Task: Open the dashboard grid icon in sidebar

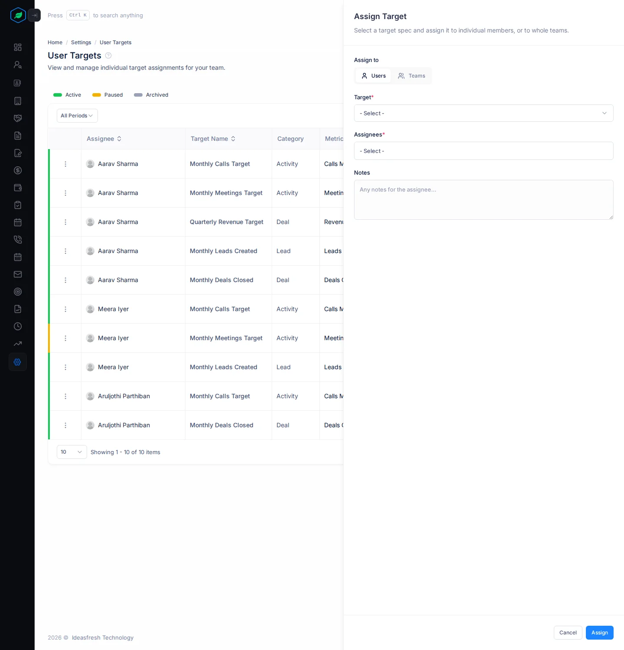Action: 18,47
